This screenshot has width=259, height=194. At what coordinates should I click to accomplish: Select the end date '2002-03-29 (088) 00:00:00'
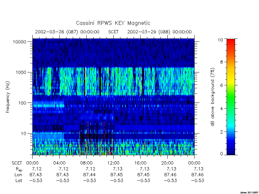pyautogui.click(x=159, y=32)
